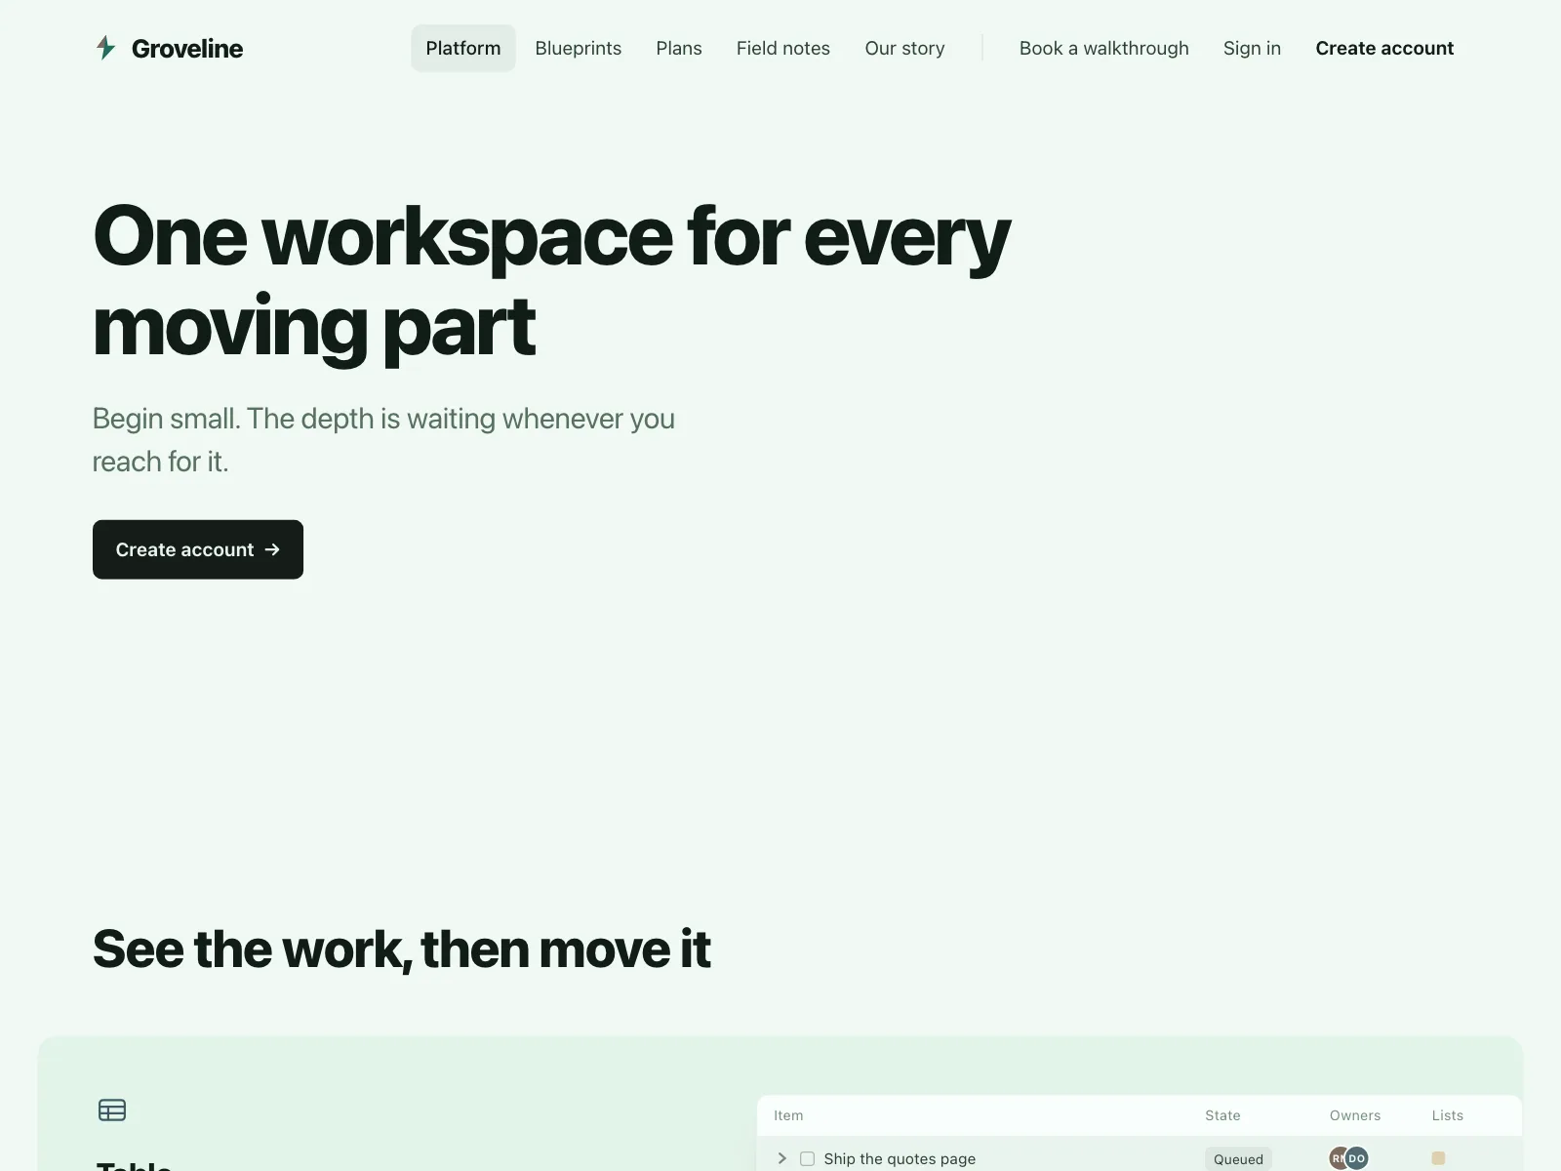Click the Queued state badge
The width and height of the screenshot is (1561, 1171).
[1238, 1159]
